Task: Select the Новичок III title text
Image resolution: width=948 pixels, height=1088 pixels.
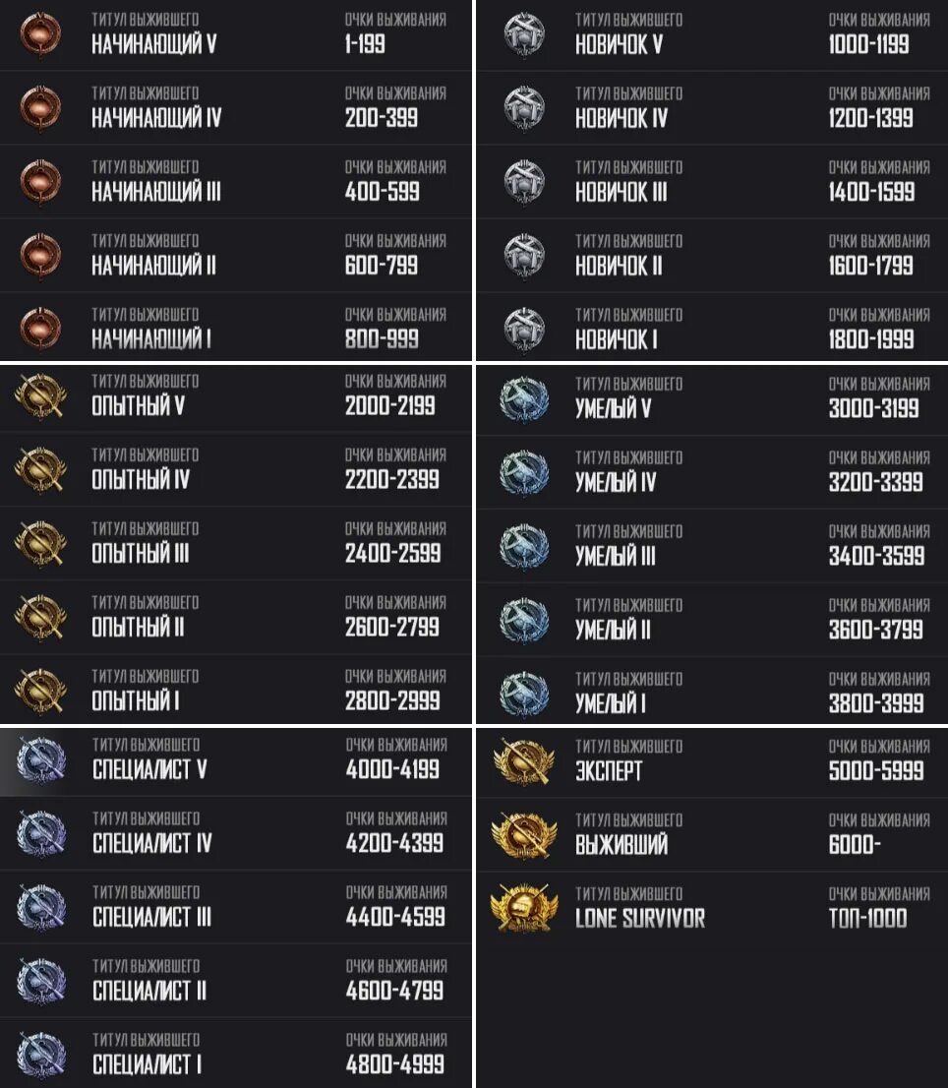Action: (x=621, y=192)
